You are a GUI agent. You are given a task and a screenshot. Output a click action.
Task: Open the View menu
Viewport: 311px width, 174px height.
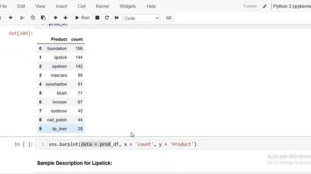point(40,6)
